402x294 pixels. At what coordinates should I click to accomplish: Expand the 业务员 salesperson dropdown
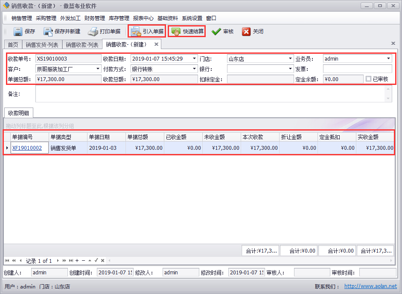click(x=389, y=58)
